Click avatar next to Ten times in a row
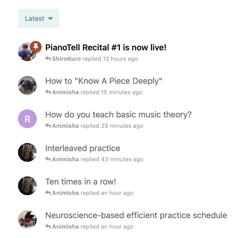This screenshot has height=238, width=251. tap(27, 186)
